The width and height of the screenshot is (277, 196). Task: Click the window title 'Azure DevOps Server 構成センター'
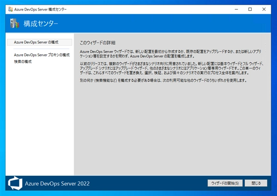[41, 10]
